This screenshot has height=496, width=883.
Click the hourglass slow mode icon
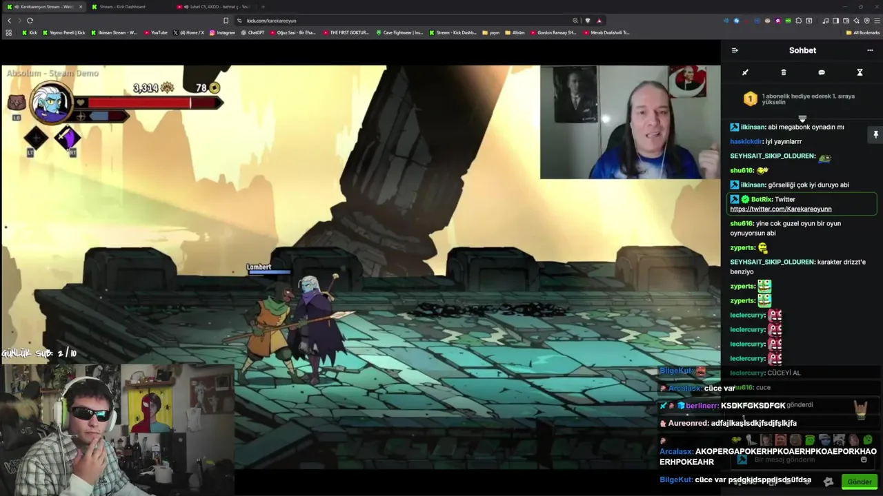click(860, 72)
